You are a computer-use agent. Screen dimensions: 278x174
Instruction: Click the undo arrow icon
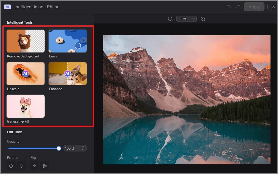(229, 7)
